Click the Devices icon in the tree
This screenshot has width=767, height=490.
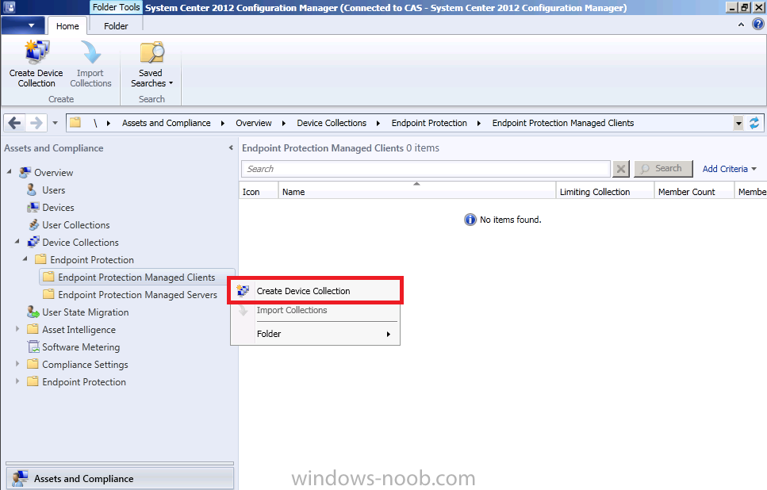[33, 208]
